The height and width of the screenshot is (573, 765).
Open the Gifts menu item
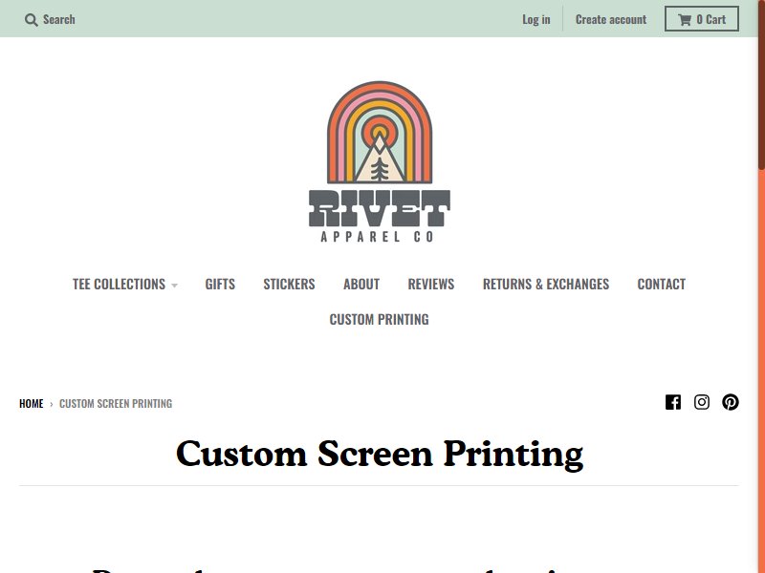[220, 284]
